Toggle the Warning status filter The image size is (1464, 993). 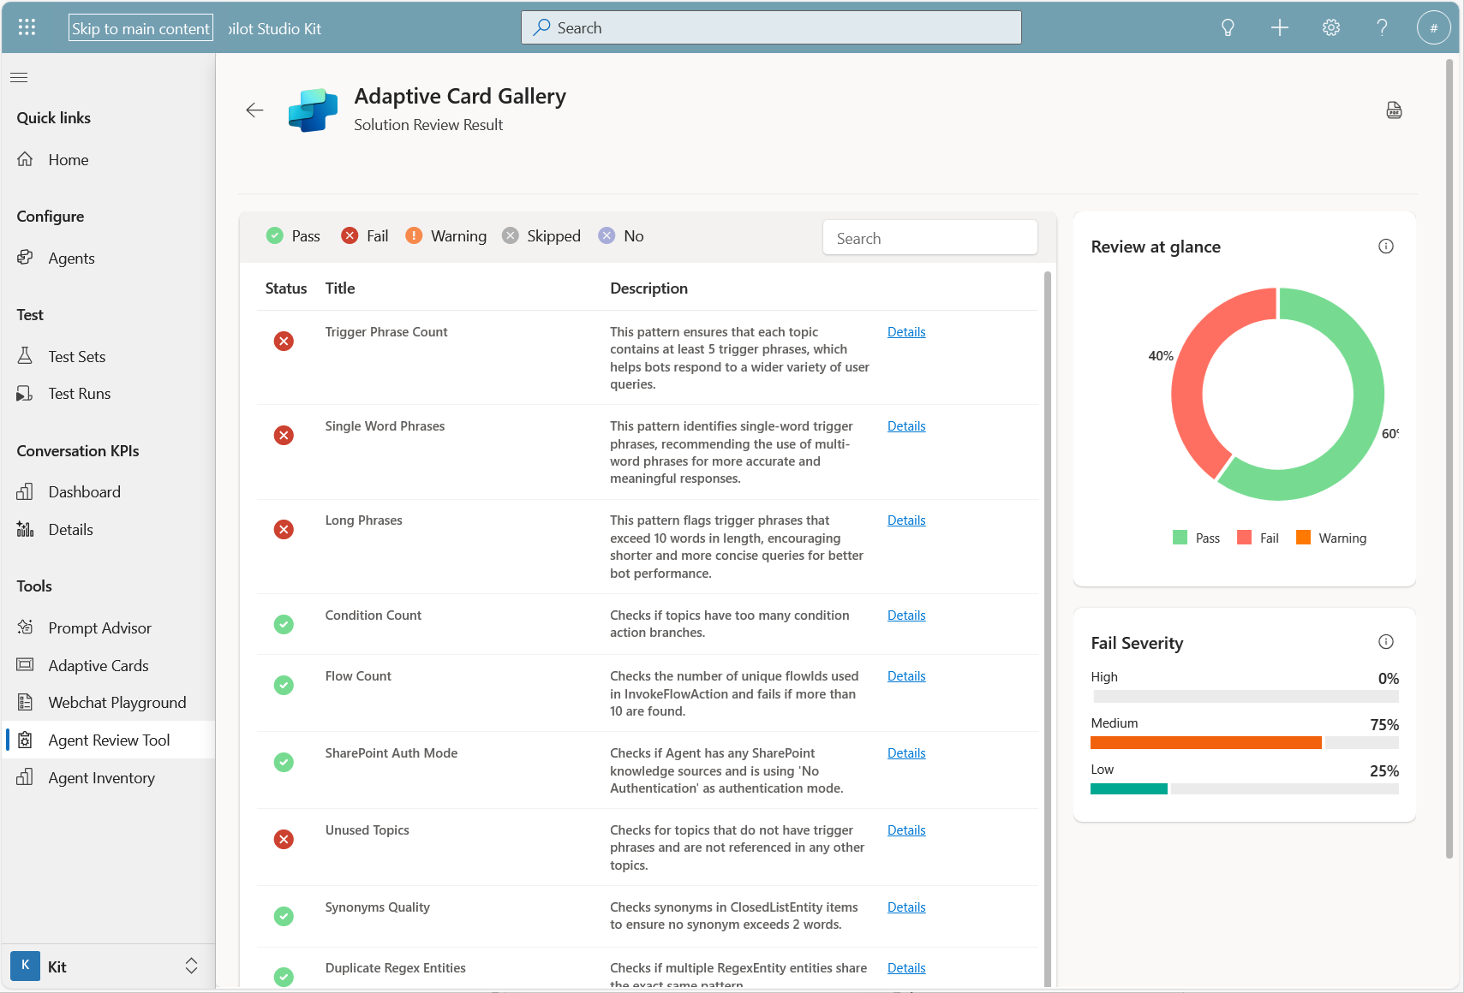445,236
